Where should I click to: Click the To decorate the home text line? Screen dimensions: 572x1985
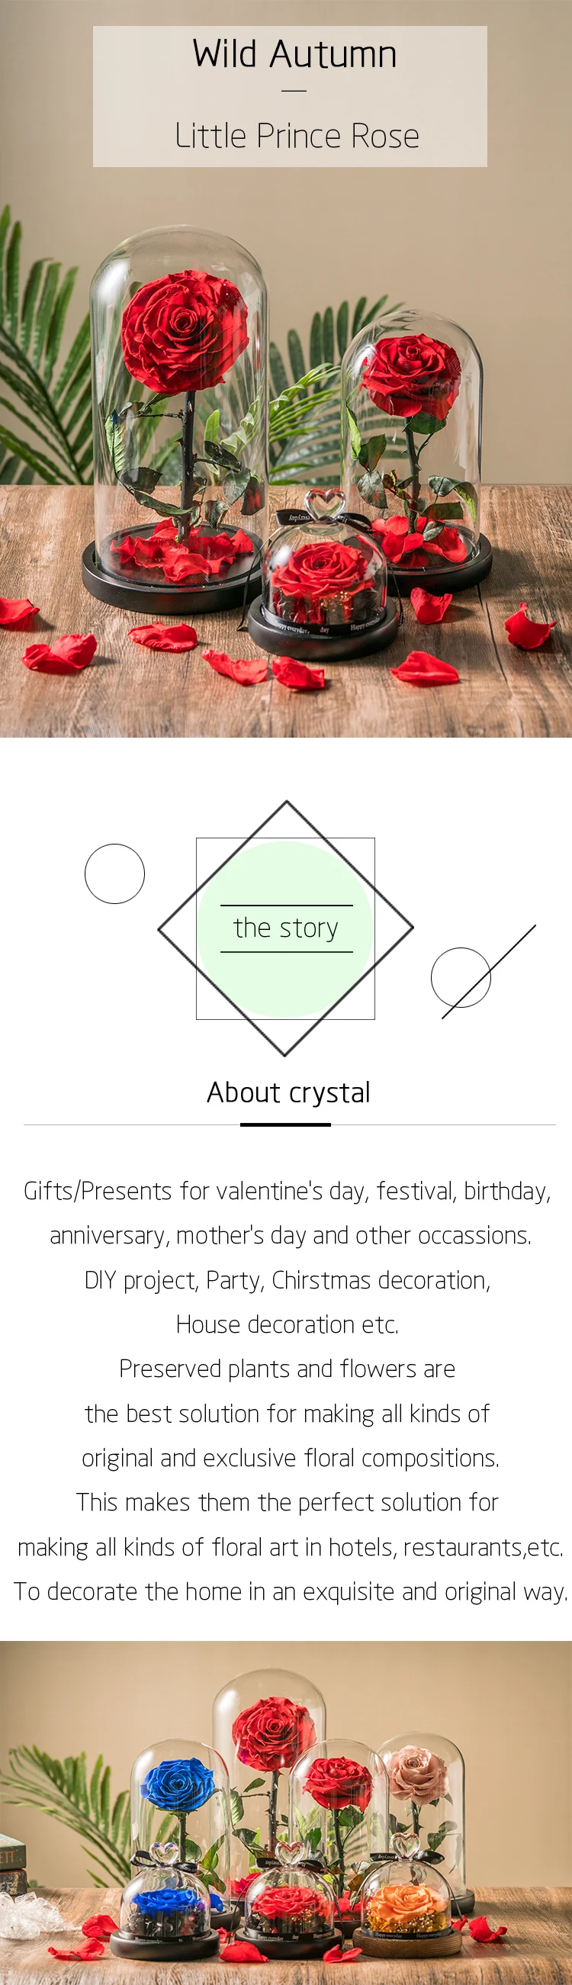pos(291,1591)
